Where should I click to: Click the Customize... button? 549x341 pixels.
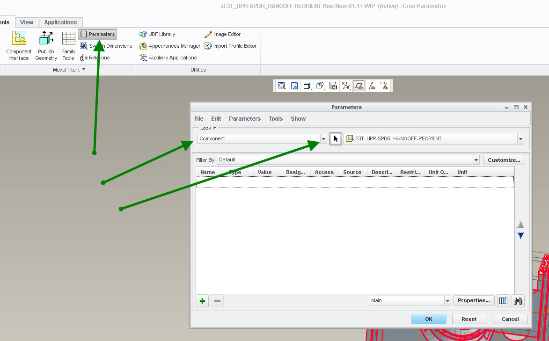(x=504, y=160)
